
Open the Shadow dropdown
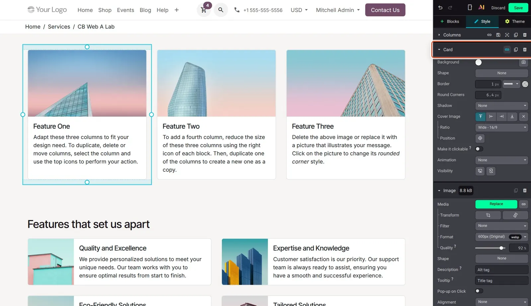point(501,106)
